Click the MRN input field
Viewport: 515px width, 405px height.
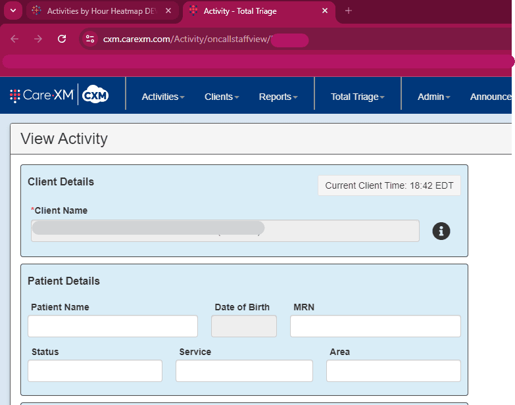[x=375, y=326]
